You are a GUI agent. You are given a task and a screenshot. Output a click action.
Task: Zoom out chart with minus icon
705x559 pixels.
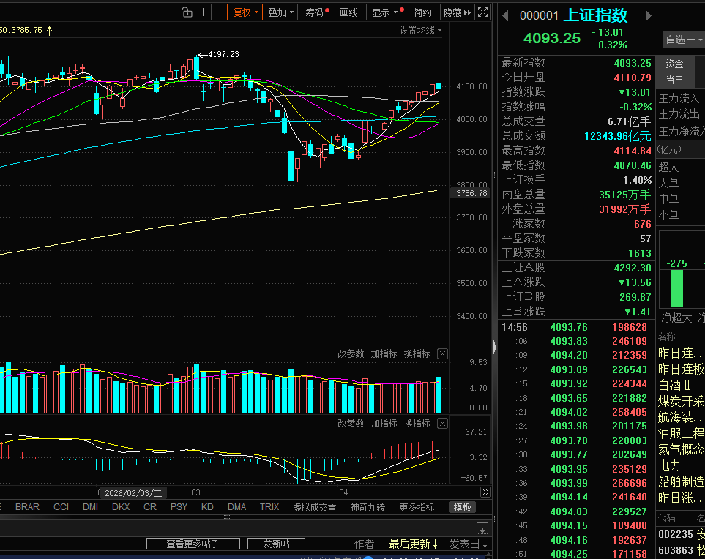coord(219,12)
